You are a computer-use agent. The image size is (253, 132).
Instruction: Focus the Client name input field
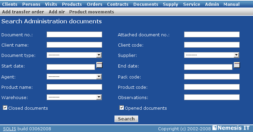click(74, 45)
